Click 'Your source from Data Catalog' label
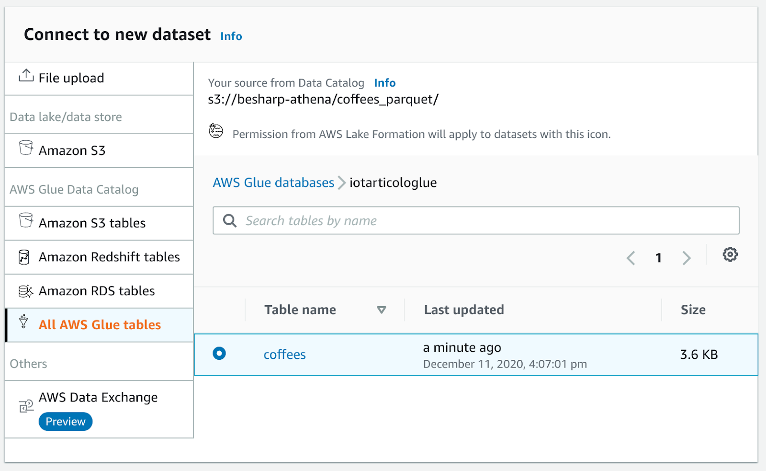 tap(286, 83)
